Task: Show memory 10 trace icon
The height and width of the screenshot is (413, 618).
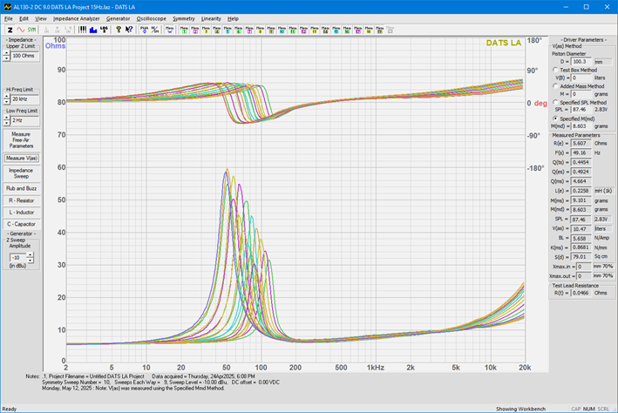Action: click(x=282, y=30)
